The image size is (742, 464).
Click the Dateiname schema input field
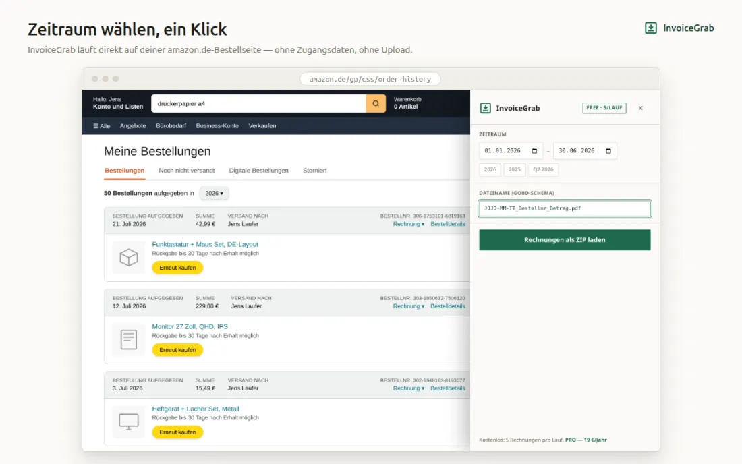tap(565, 208)
